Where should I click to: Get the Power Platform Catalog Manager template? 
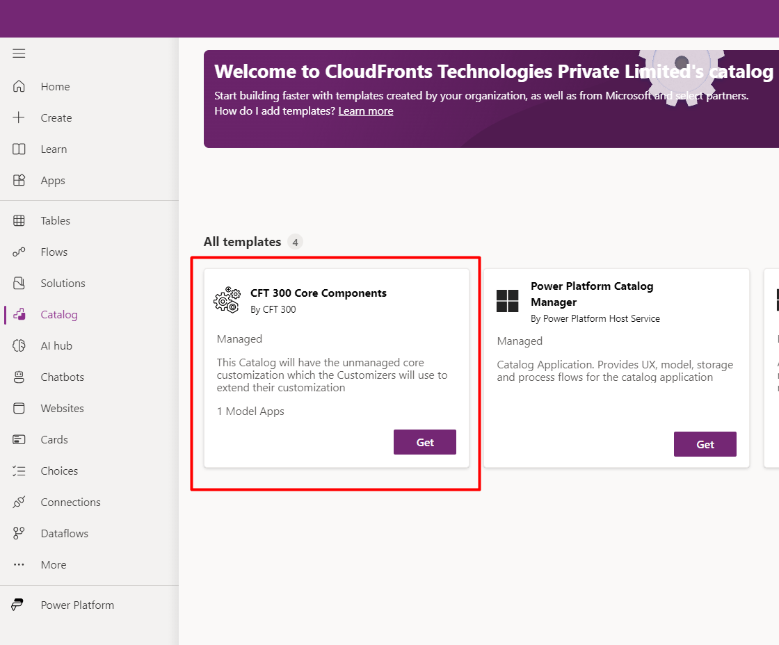point(705,444)
